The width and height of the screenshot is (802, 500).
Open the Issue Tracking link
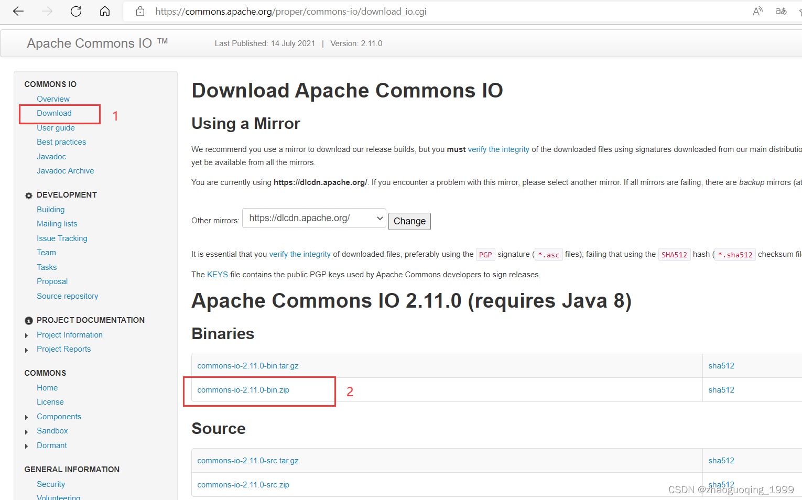pos(62,238)
